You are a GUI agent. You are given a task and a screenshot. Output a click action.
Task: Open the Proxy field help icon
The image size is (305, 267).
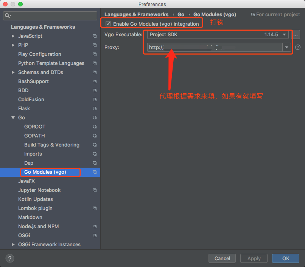[x=298, y=47]
